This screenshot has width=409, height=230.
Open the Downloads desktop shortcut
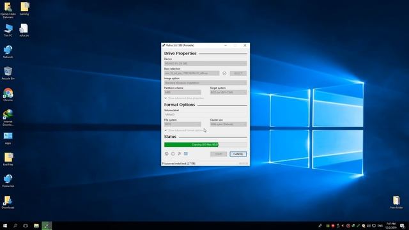(8, 203)
